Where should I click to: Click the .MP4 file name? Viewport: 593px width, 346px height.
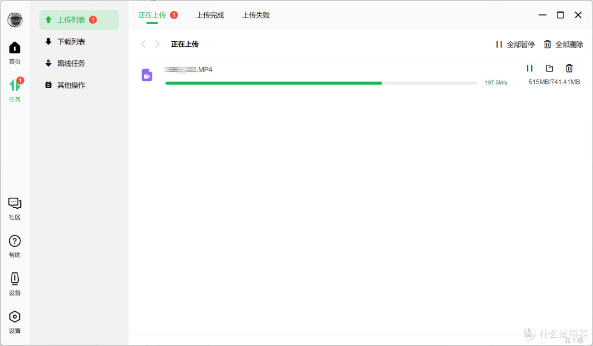188,70
